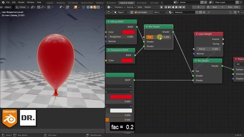244x137 pixels.
Task: Click the Start frame field
Action: (218, 7)
